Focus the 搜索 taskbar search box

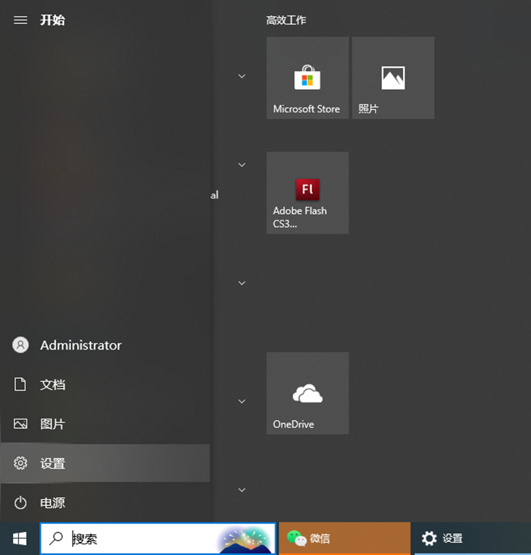click(x=158, y=539)
